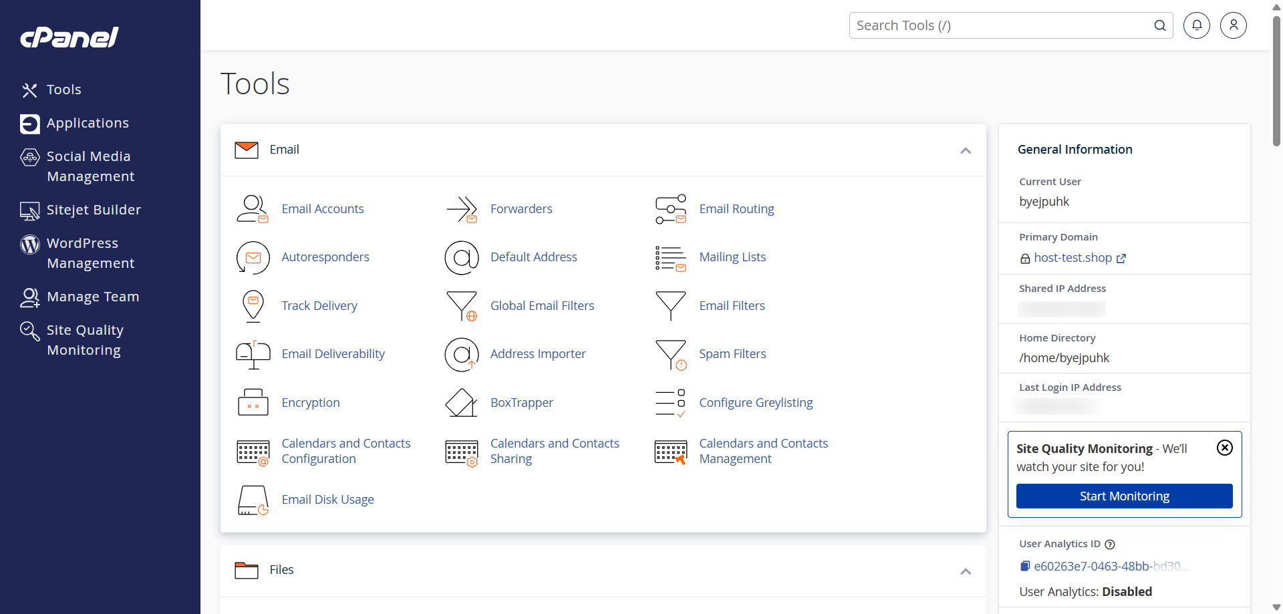Click the scrollbar down arrow
Viewport: 1283px width, 614px height.
pyautogui.click(x=1276, y=607)
